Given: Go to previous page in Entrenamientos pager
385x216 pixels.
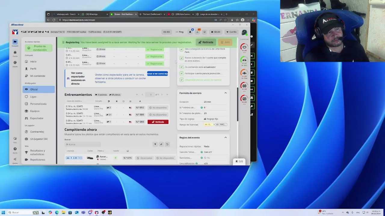Looking at the screenshot, I should click(142, 95).
